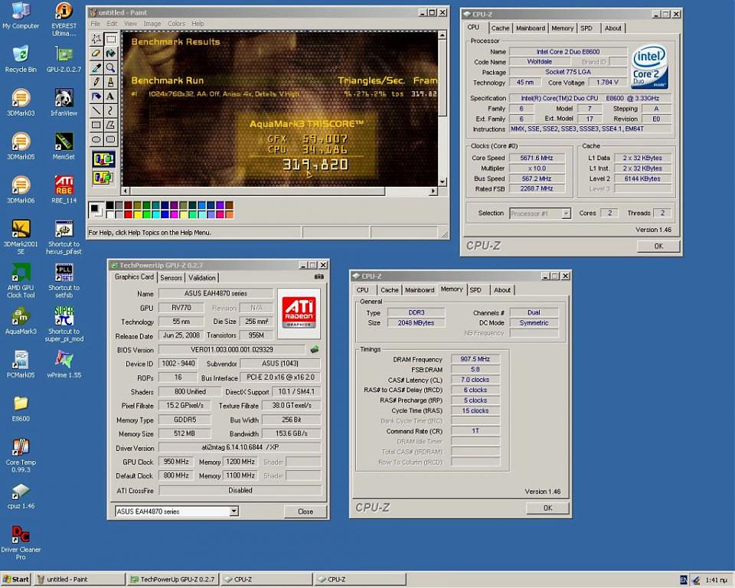Select the Recycle Bin desktop icon
Viewport: 735px width, 588px height.
[x=21, y=58]
